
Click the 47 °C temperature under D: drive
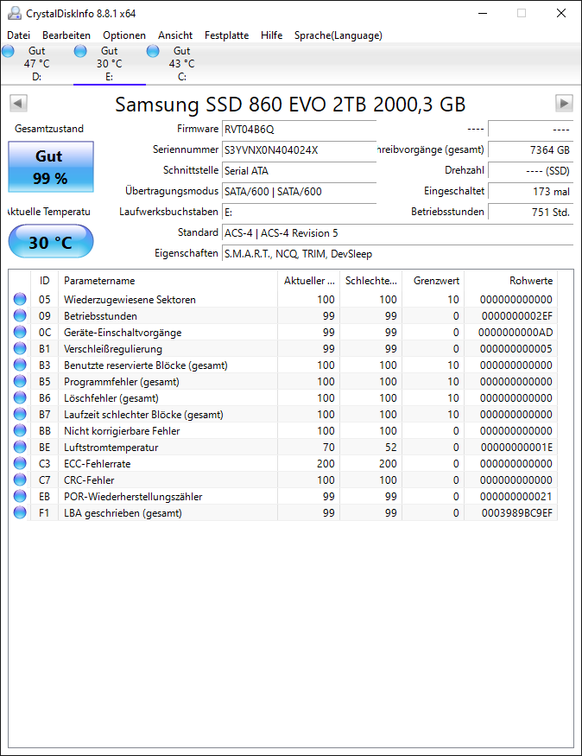click(36, 64)
